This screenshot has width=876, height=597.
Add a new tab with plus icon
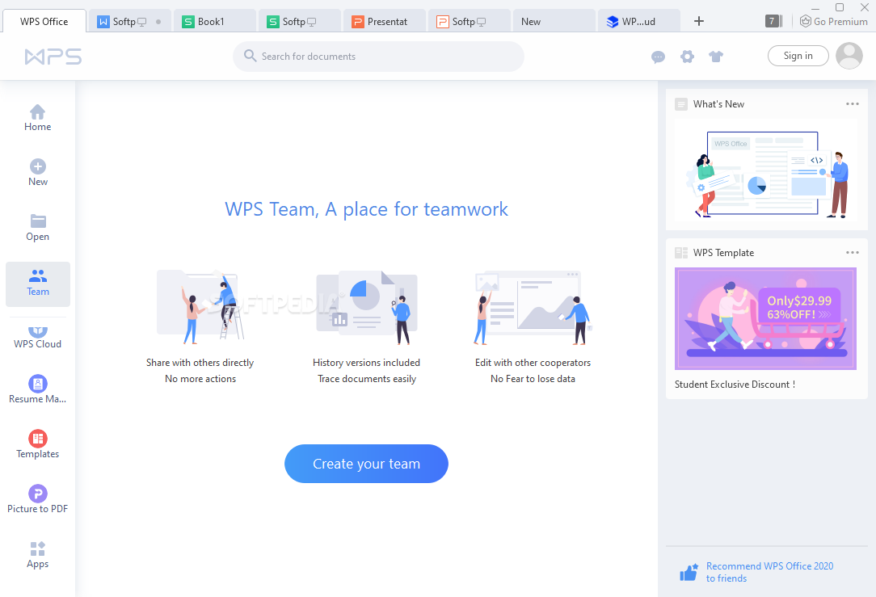pyautogui.click(x=699, y=21)
